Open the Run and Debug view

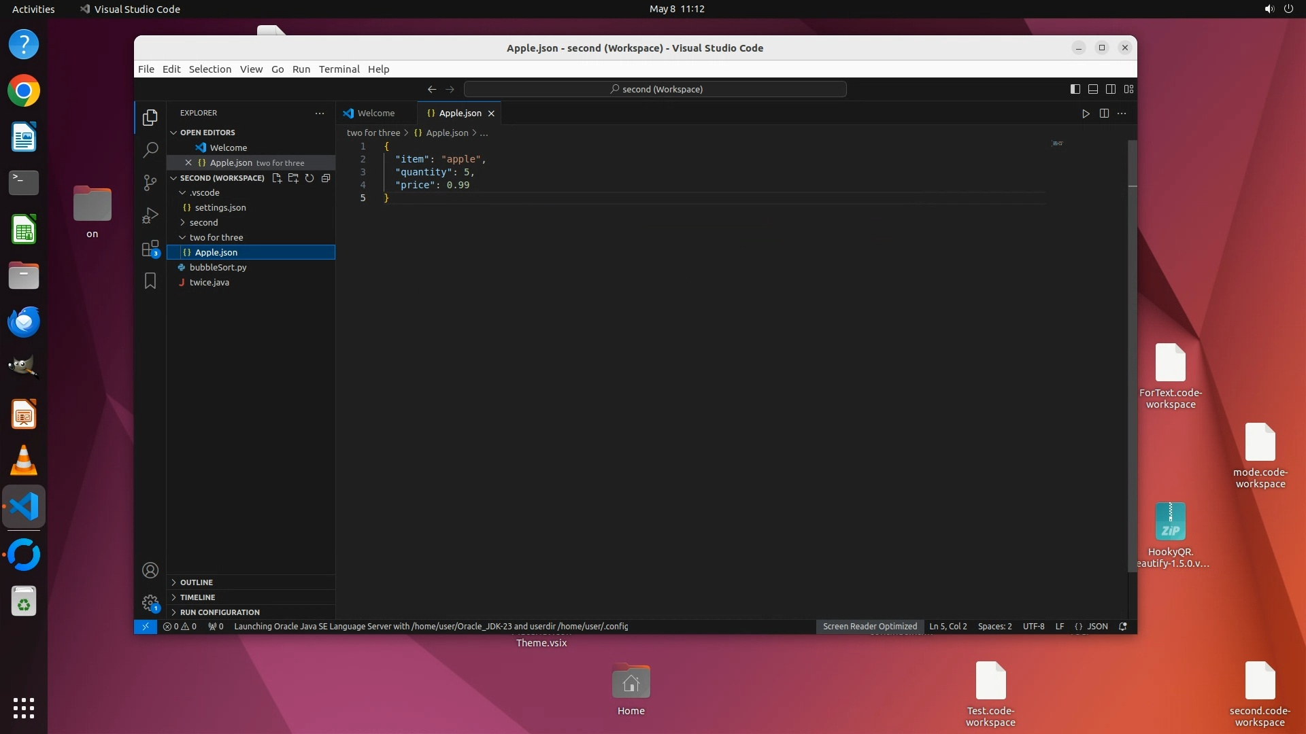(x=150, y=215)
